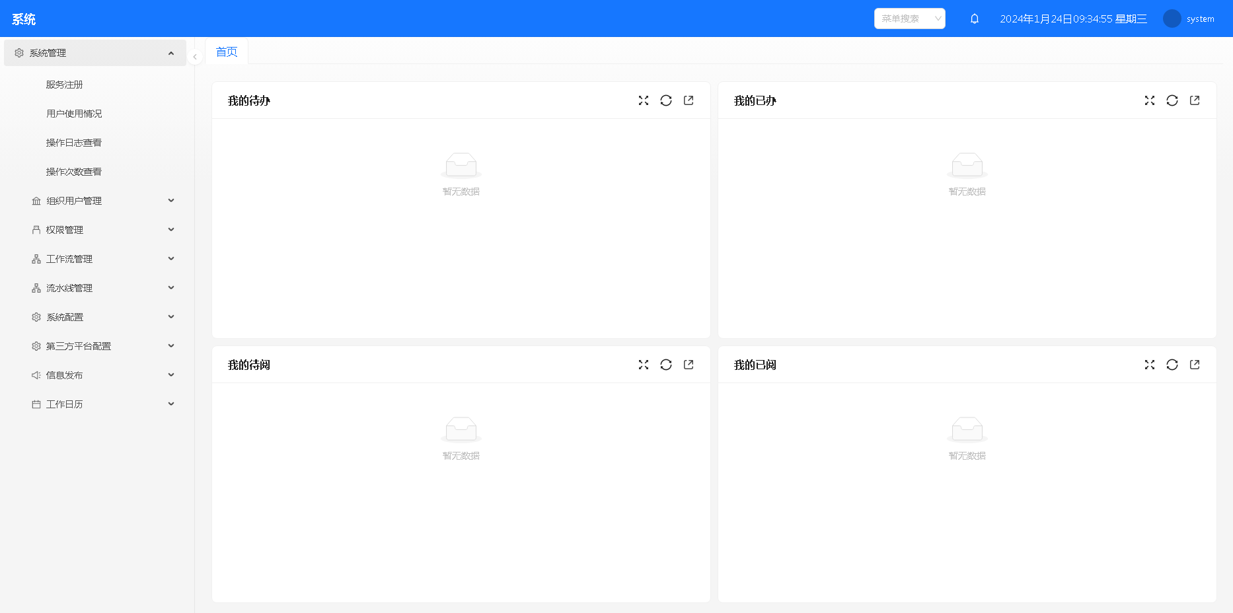The width and height of the screenshot is (1233, 613).
Task: Click the 系统 logo title
Action: (24, 19)
